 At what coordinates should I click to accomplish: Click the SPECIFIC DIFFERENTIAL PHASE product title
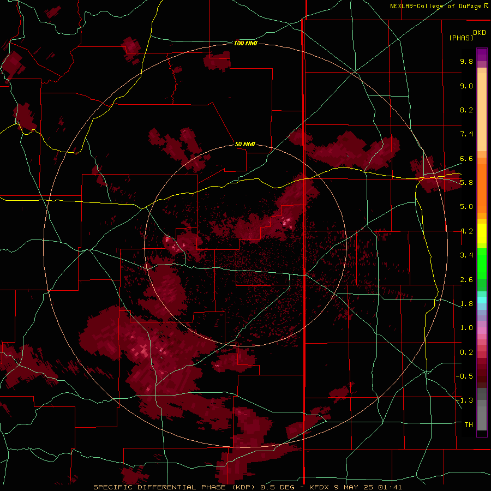tap(159, 487)
